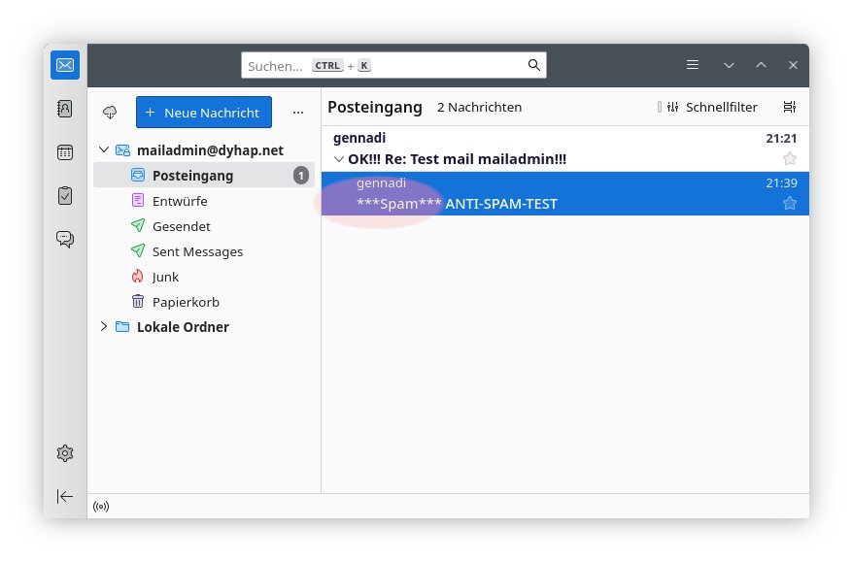
Task: Open folder pane options menu
Action: (298, 113)
